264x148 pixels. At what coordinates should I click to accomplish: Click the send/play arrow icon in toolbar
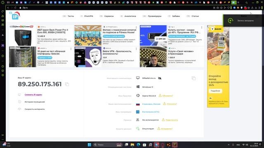coord(225,8)
